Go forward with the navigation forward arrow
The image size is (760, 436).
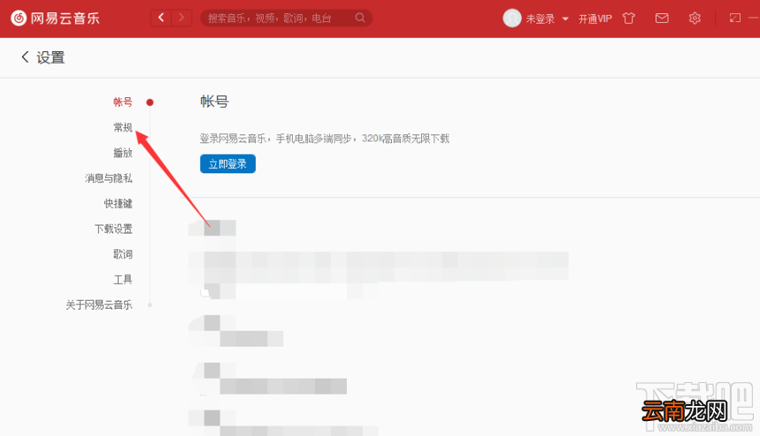(x=181, y=18)
